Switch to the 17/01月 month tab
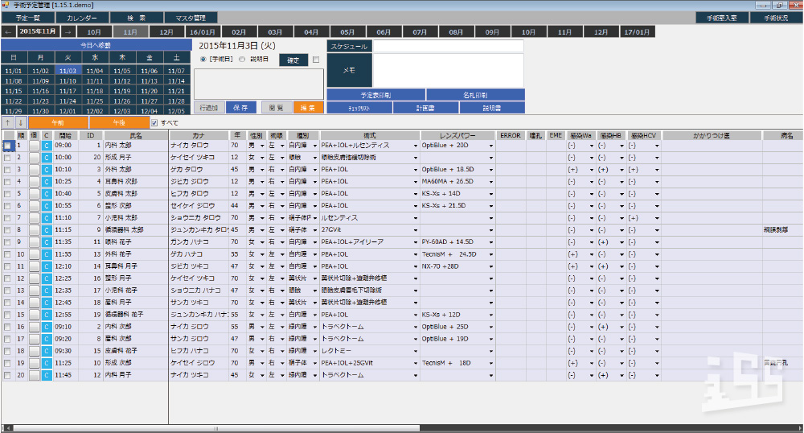This screenshot has height=433, width=804. pyautogui.click(x=638, y=32)
